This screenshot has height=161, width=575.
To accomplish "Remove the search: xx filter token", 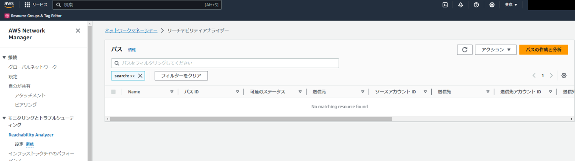I will pos(140,76).
